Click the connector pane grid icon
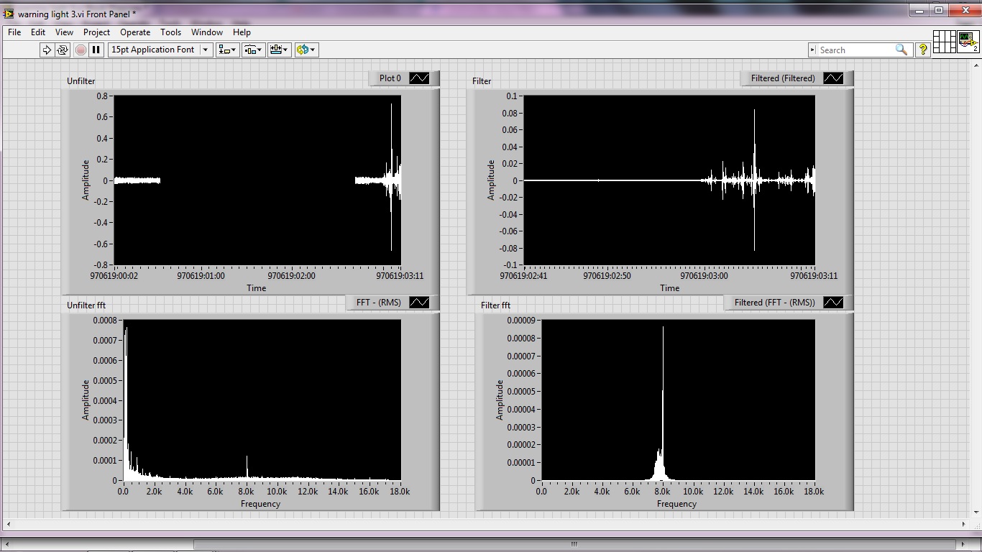 944,41
